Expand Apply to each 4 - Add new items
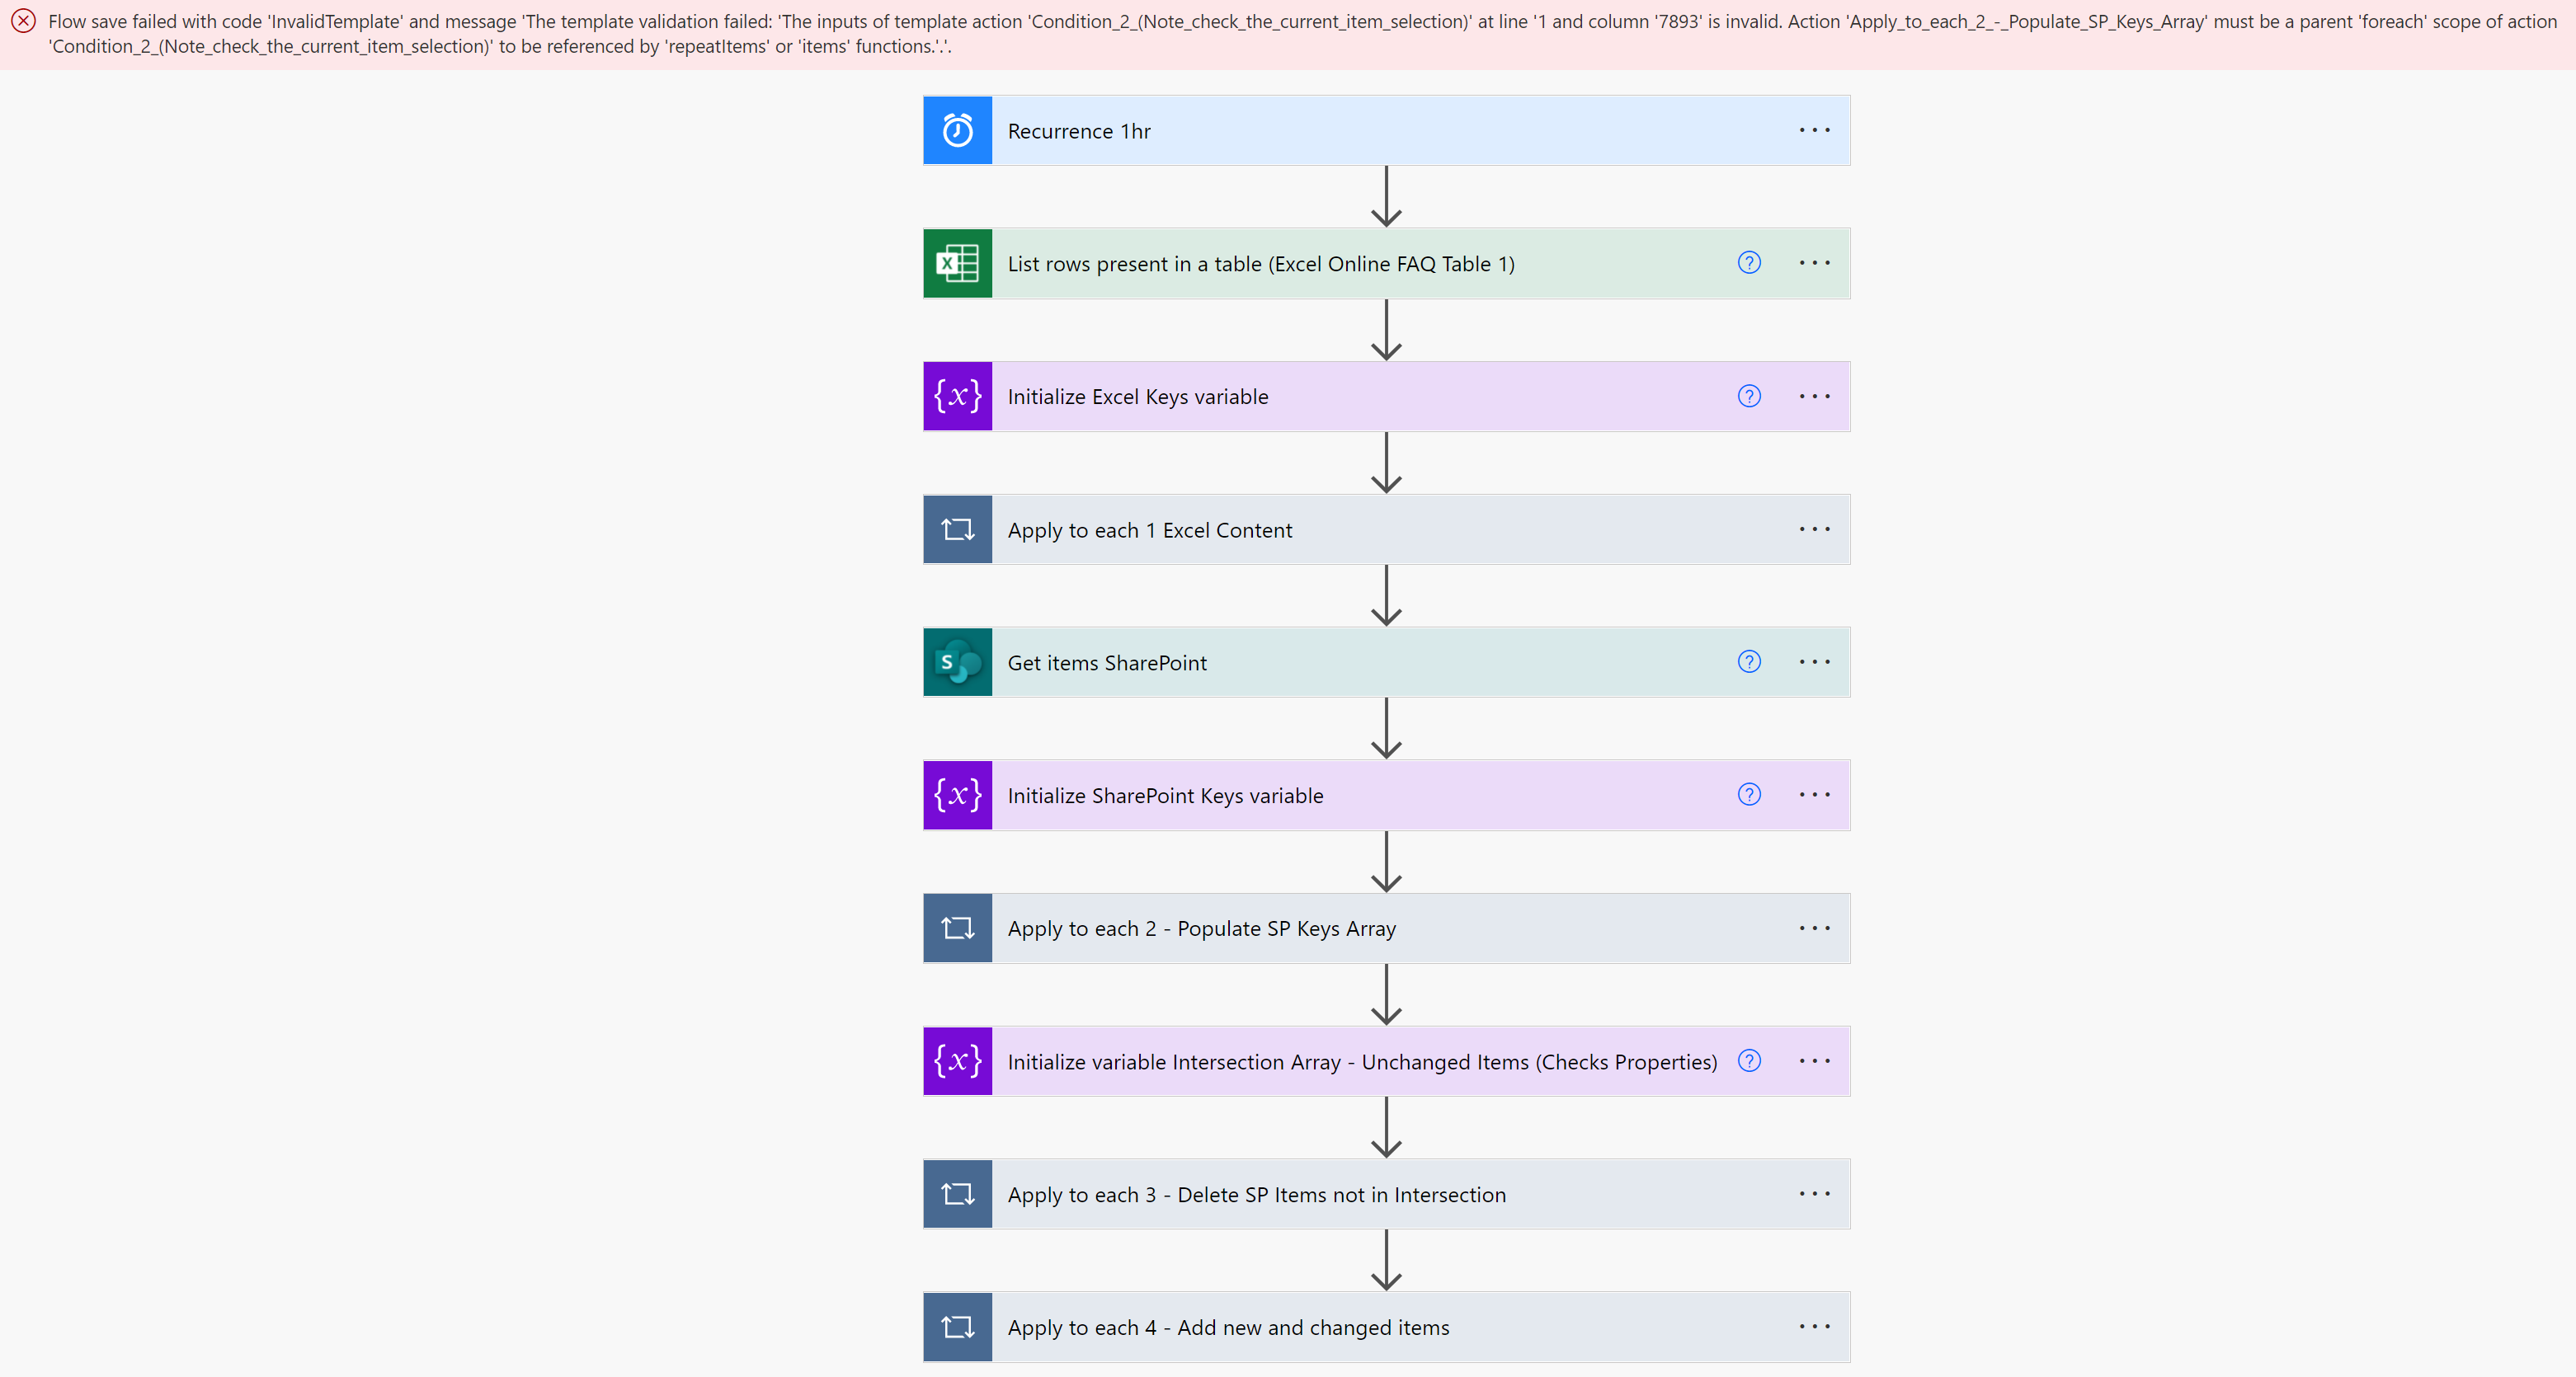Viewport: 2576px width, 1377px height. [x=1228, y=1327]
